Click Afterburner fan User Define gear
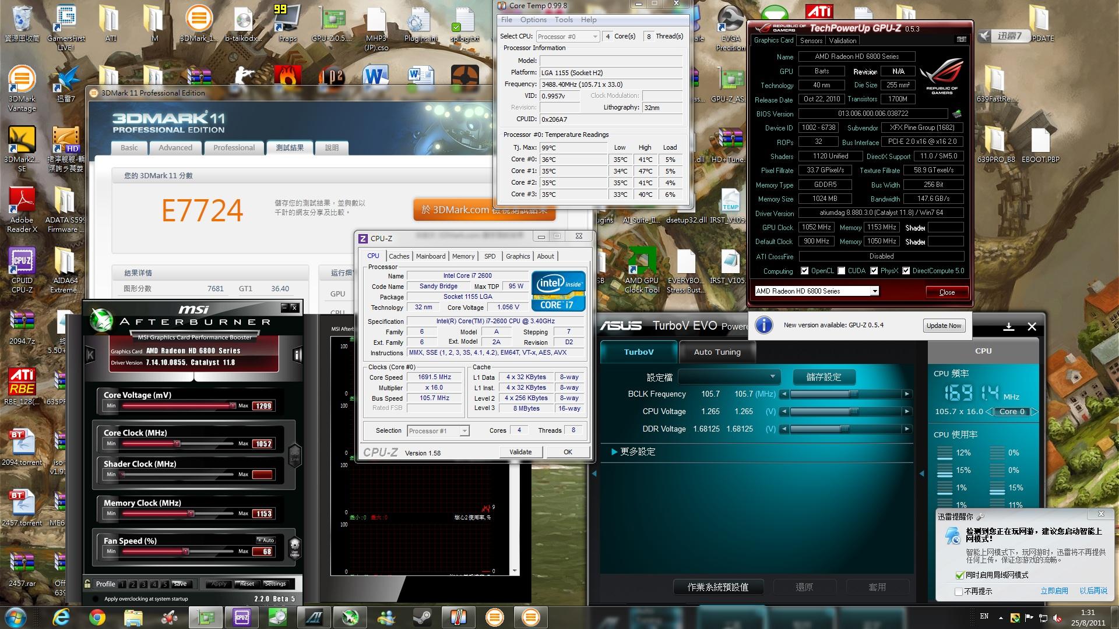1119x629 pixels. click(x=294, y=547)
